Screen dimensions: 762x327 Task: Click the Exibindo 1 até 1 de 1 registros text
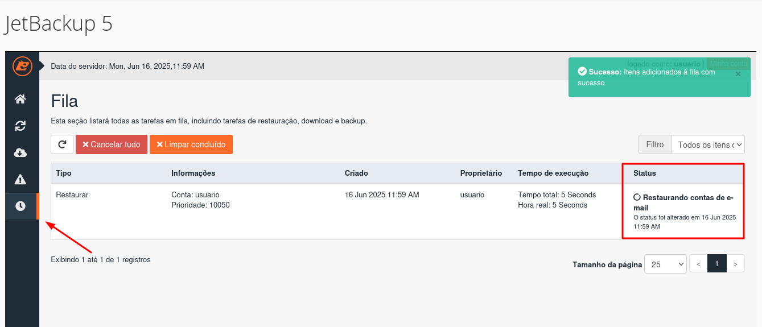click(x=101, y=259)
